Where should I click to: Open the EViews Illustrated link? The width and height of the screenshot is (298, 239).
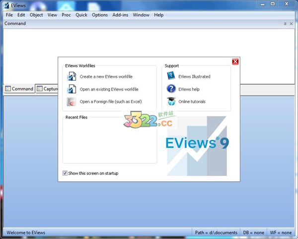click(x=194, y=76)
